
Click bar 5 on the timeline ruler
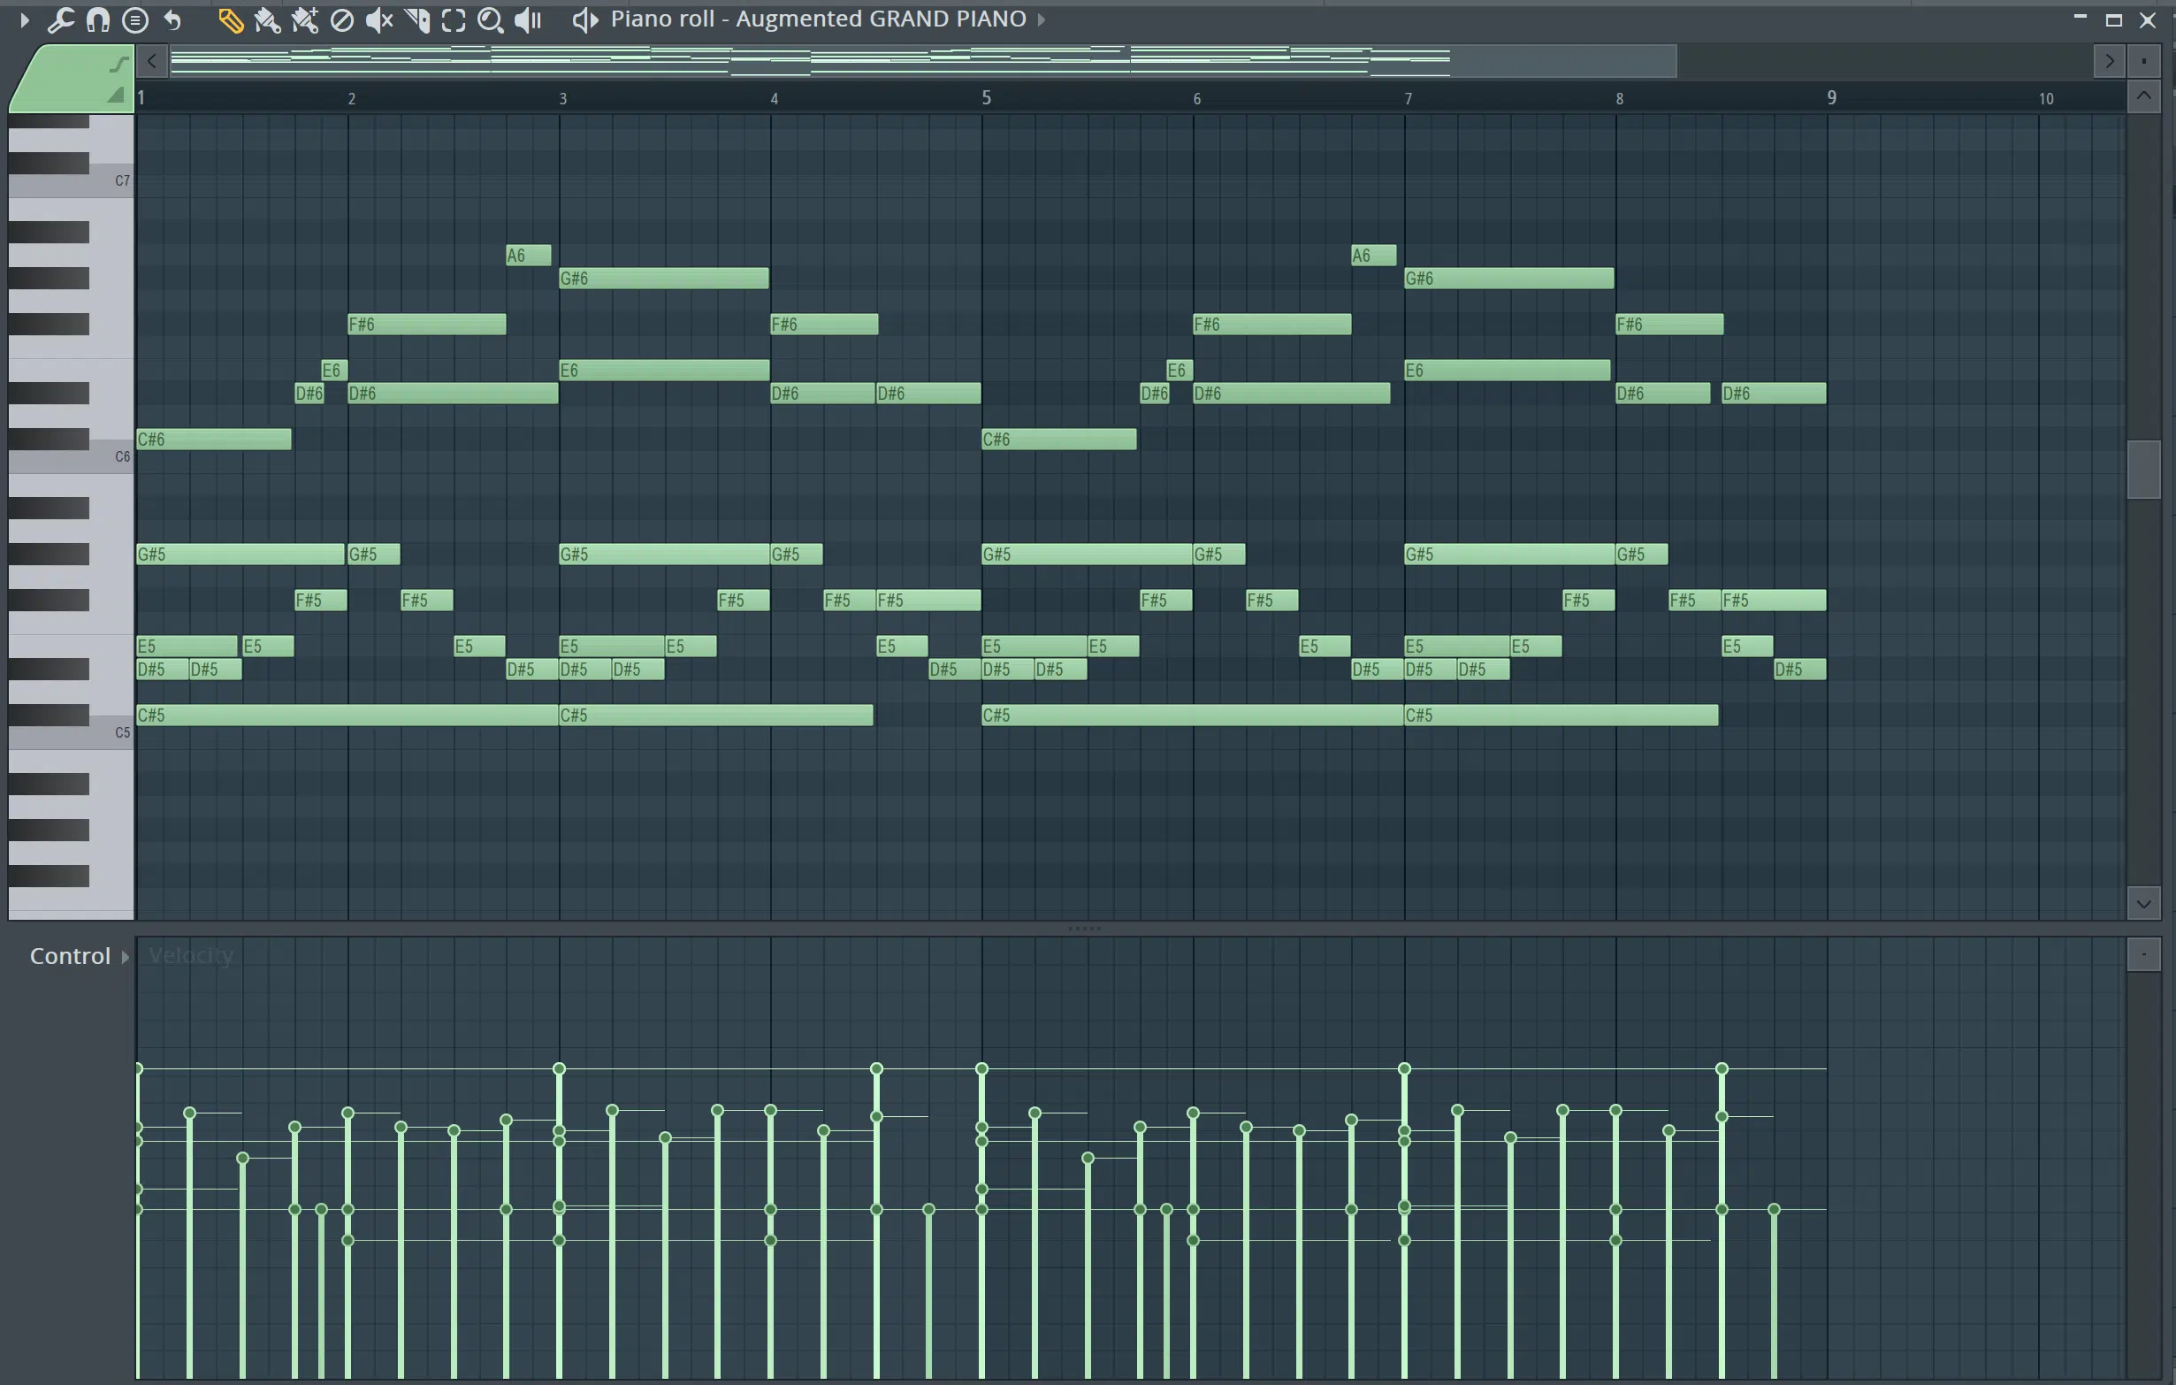987,97
